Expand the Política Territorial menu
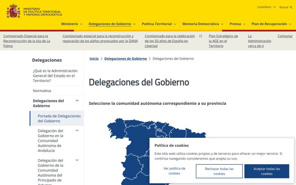Viewport: 296px width, 185px height. click(x=159, y=24)
